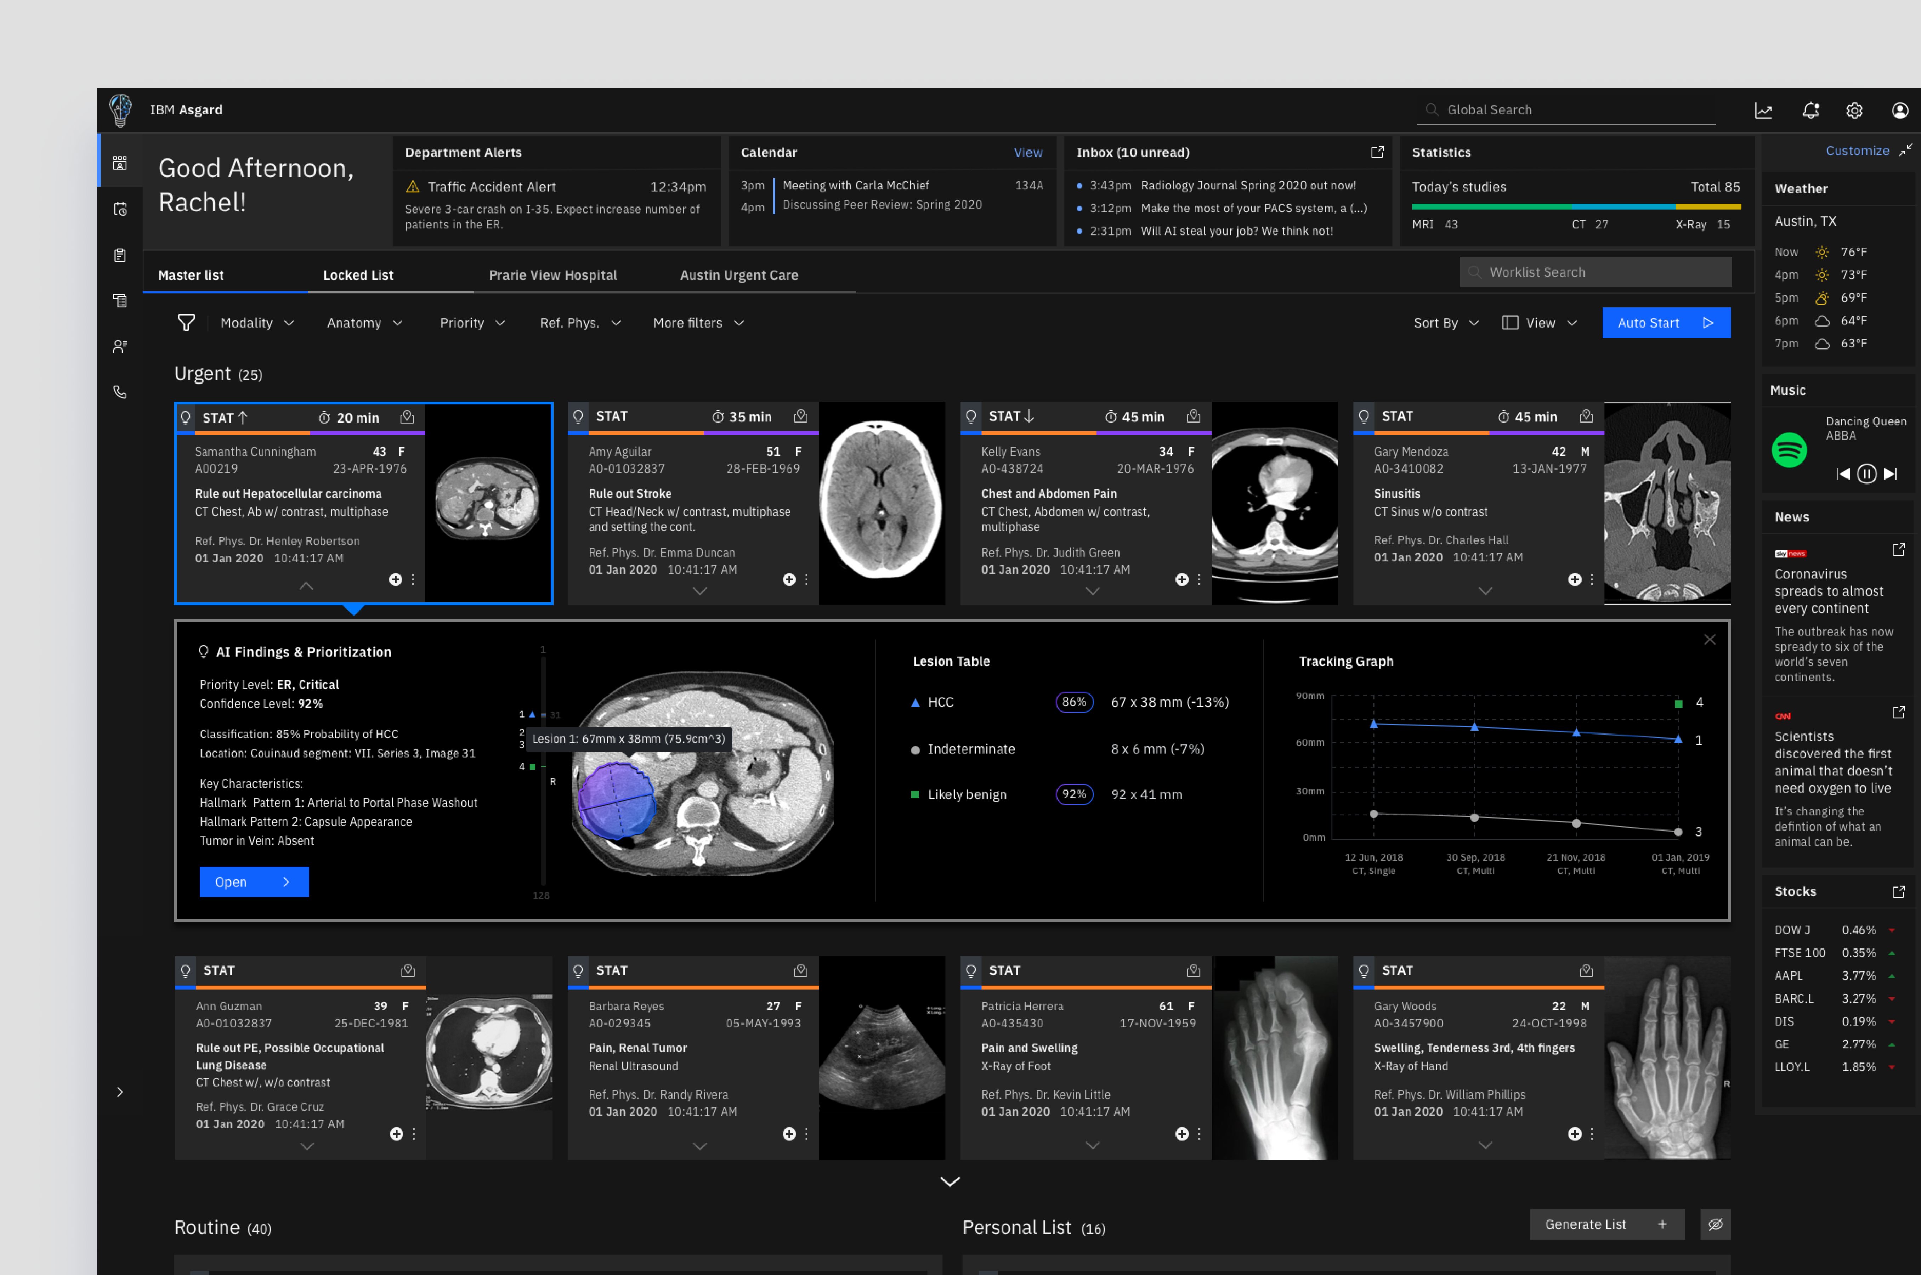This screenshot has height=1275, width=1921.
Task: Open more options on Patricia Herrera card
Action: pyautogui.click(x=1199, y=1134)
